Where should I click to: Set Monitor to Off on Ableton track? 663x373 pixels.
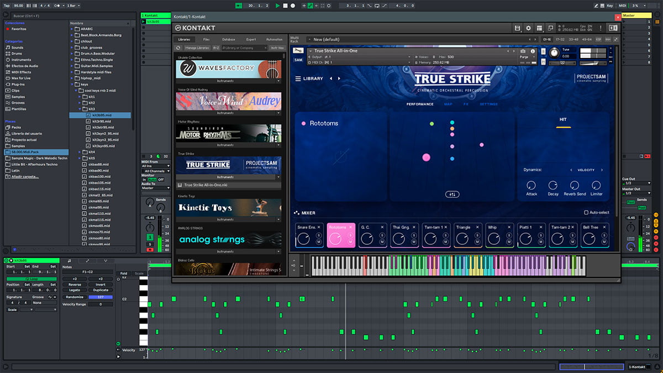[x=161, y=180]
